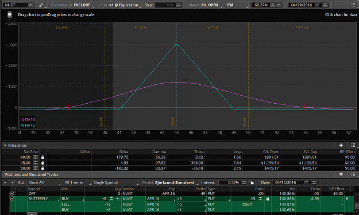Open the NUGT symbol dropdown

(31, 5)
